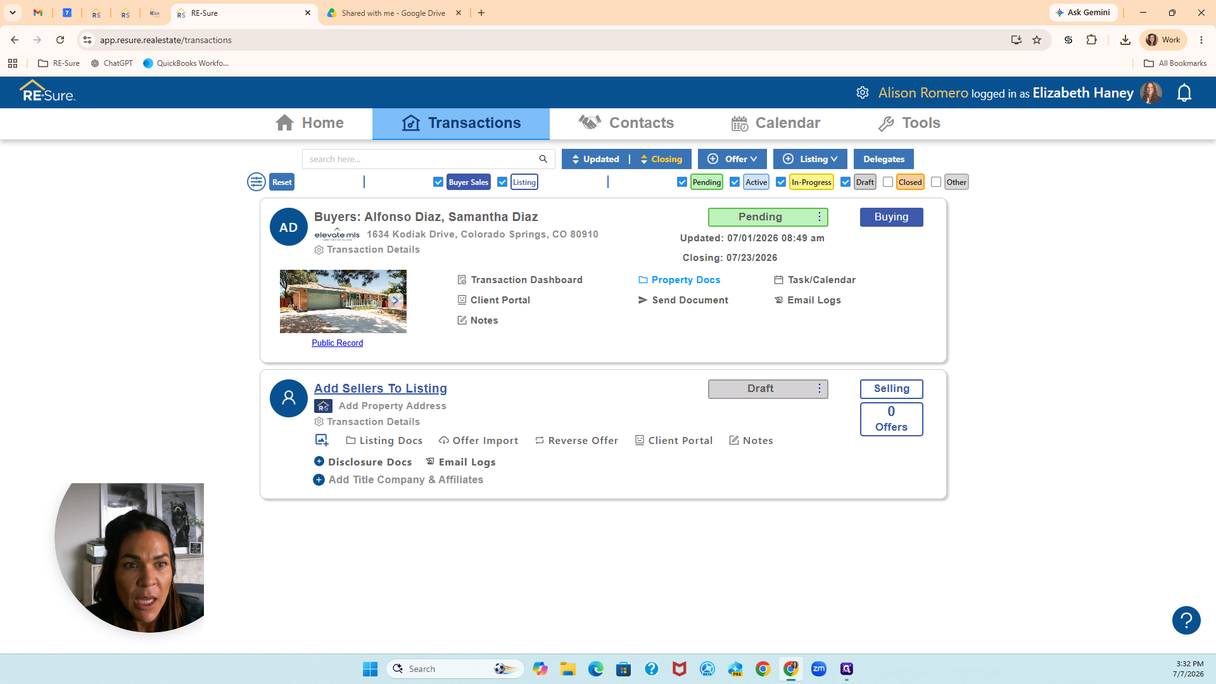Open Chrome three-dot menu
This screenshot has width=1216, height=684.
point(1201,40)
